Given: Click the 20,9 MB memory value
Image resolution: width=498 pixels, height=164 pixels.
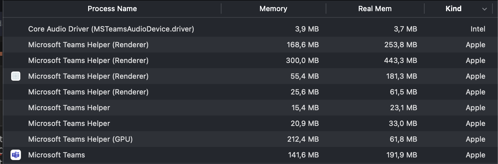Looking at the screenshot, I should click(x=304, y=123).
